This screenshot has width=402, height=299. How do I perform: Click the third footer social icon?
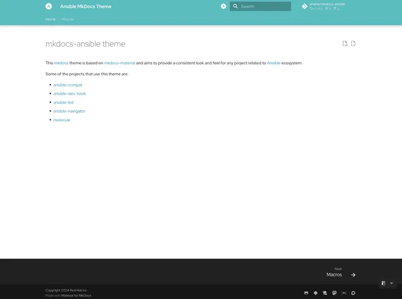coord(325,293)
